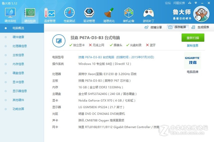Image resolution: width=214 pixels, height=142 pixels.
Task: Click the blue 电脑型号 value link
Action: pos(116,57)
